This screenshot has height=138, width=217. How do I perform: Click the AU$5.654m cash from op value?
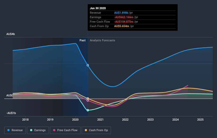tap(122, 26)
